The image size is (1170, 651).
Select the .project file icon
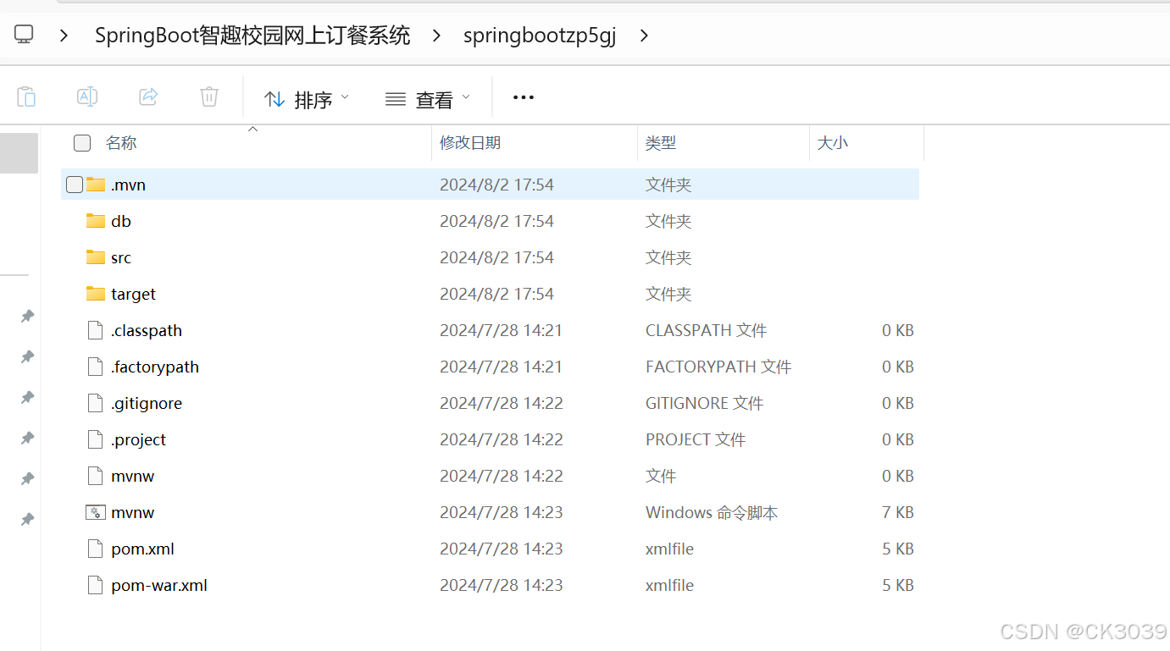click(96, 439)
